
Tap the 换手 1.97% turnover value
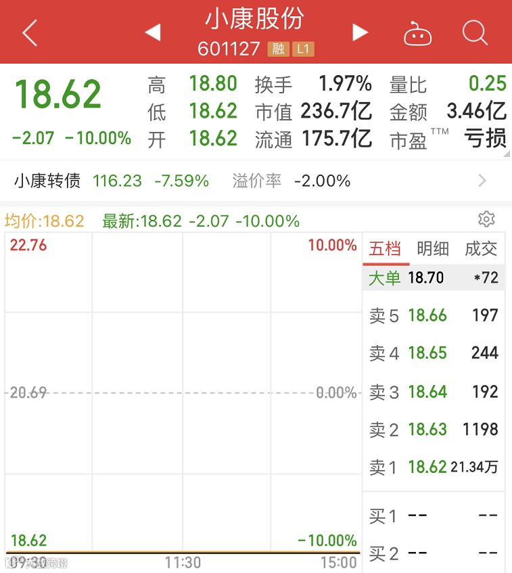pyautogui.click(x=345, y=84)
